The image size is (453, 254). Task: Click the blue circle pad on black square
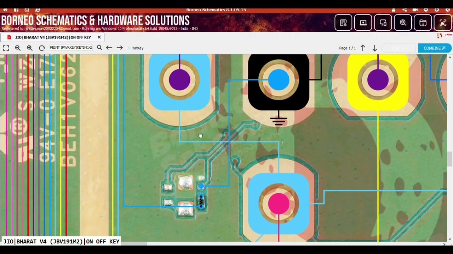[279, 80]
